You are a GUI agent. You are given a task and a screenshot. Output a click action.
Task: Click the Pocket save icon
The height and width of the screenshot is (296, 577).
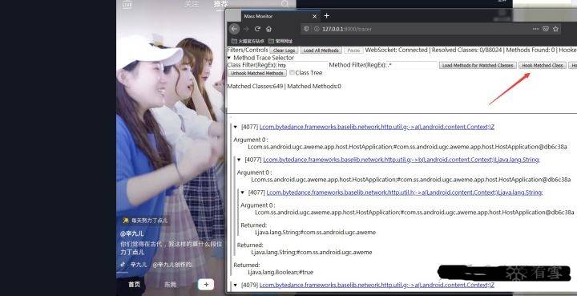pyautogui.click(x=546, y=29)
